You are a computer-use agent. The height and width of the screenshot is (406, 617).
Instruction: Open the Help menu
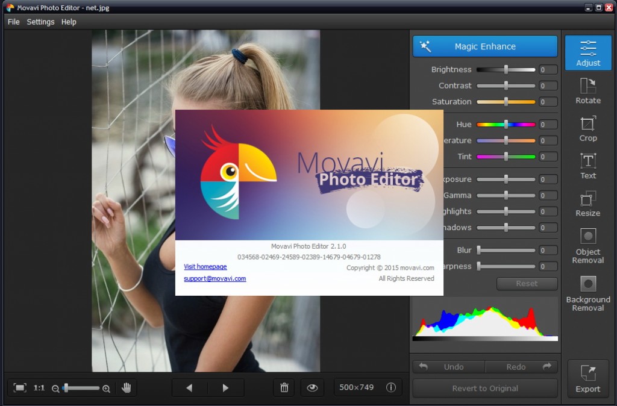[x=69, y=22]
